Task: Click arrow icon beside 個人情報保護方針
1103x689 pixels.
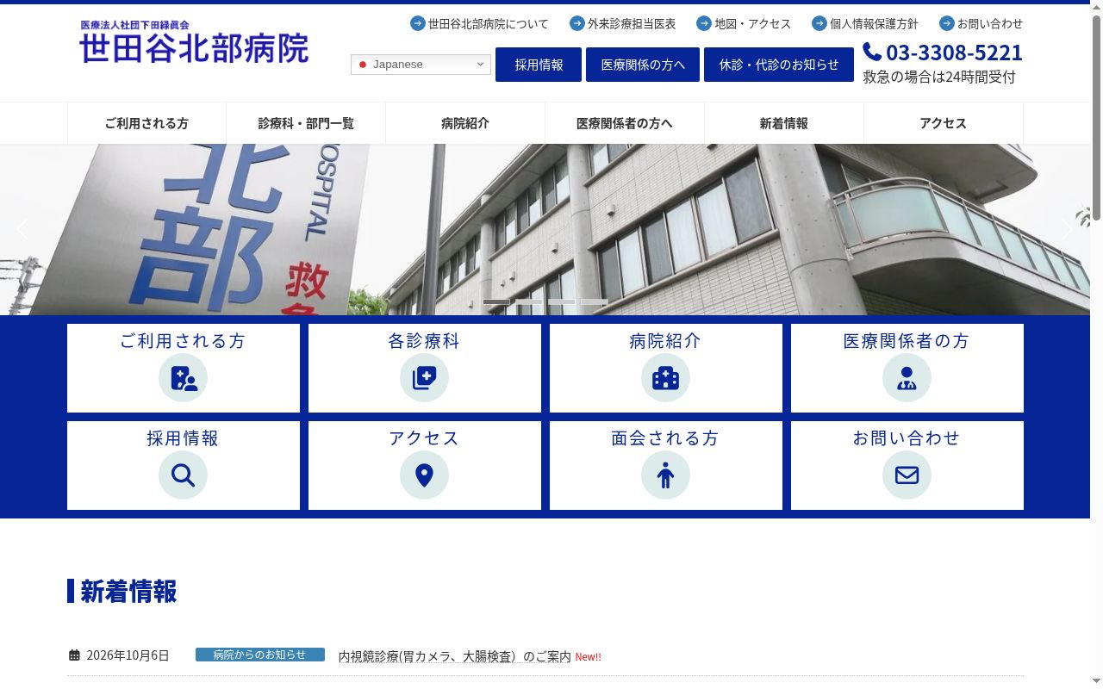Action: point(819,23)
